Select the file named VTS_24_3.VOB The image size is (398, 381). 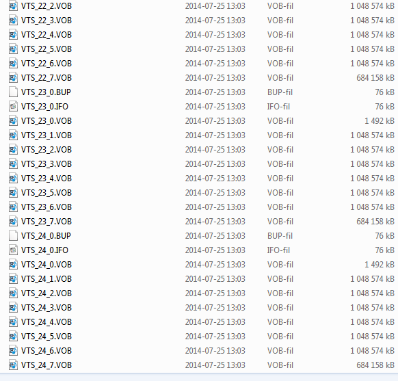(x=47, y=307)
